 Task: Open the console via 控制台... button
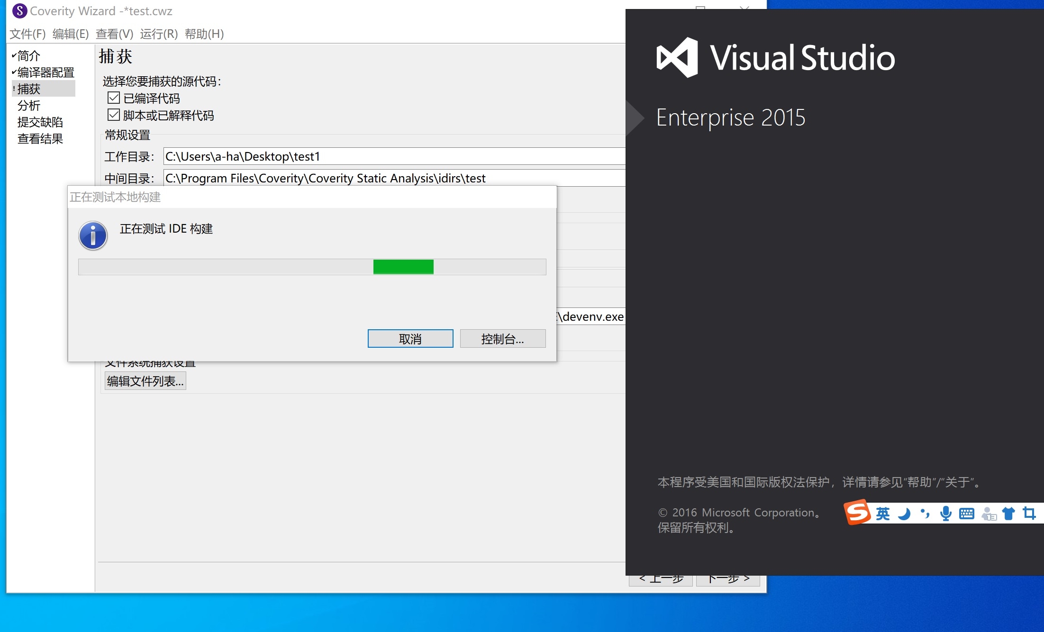(502, 338)
